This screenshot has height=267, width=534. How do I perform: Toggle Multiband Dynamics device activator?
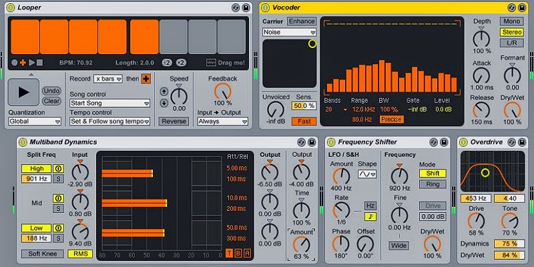tap(23, 142)
